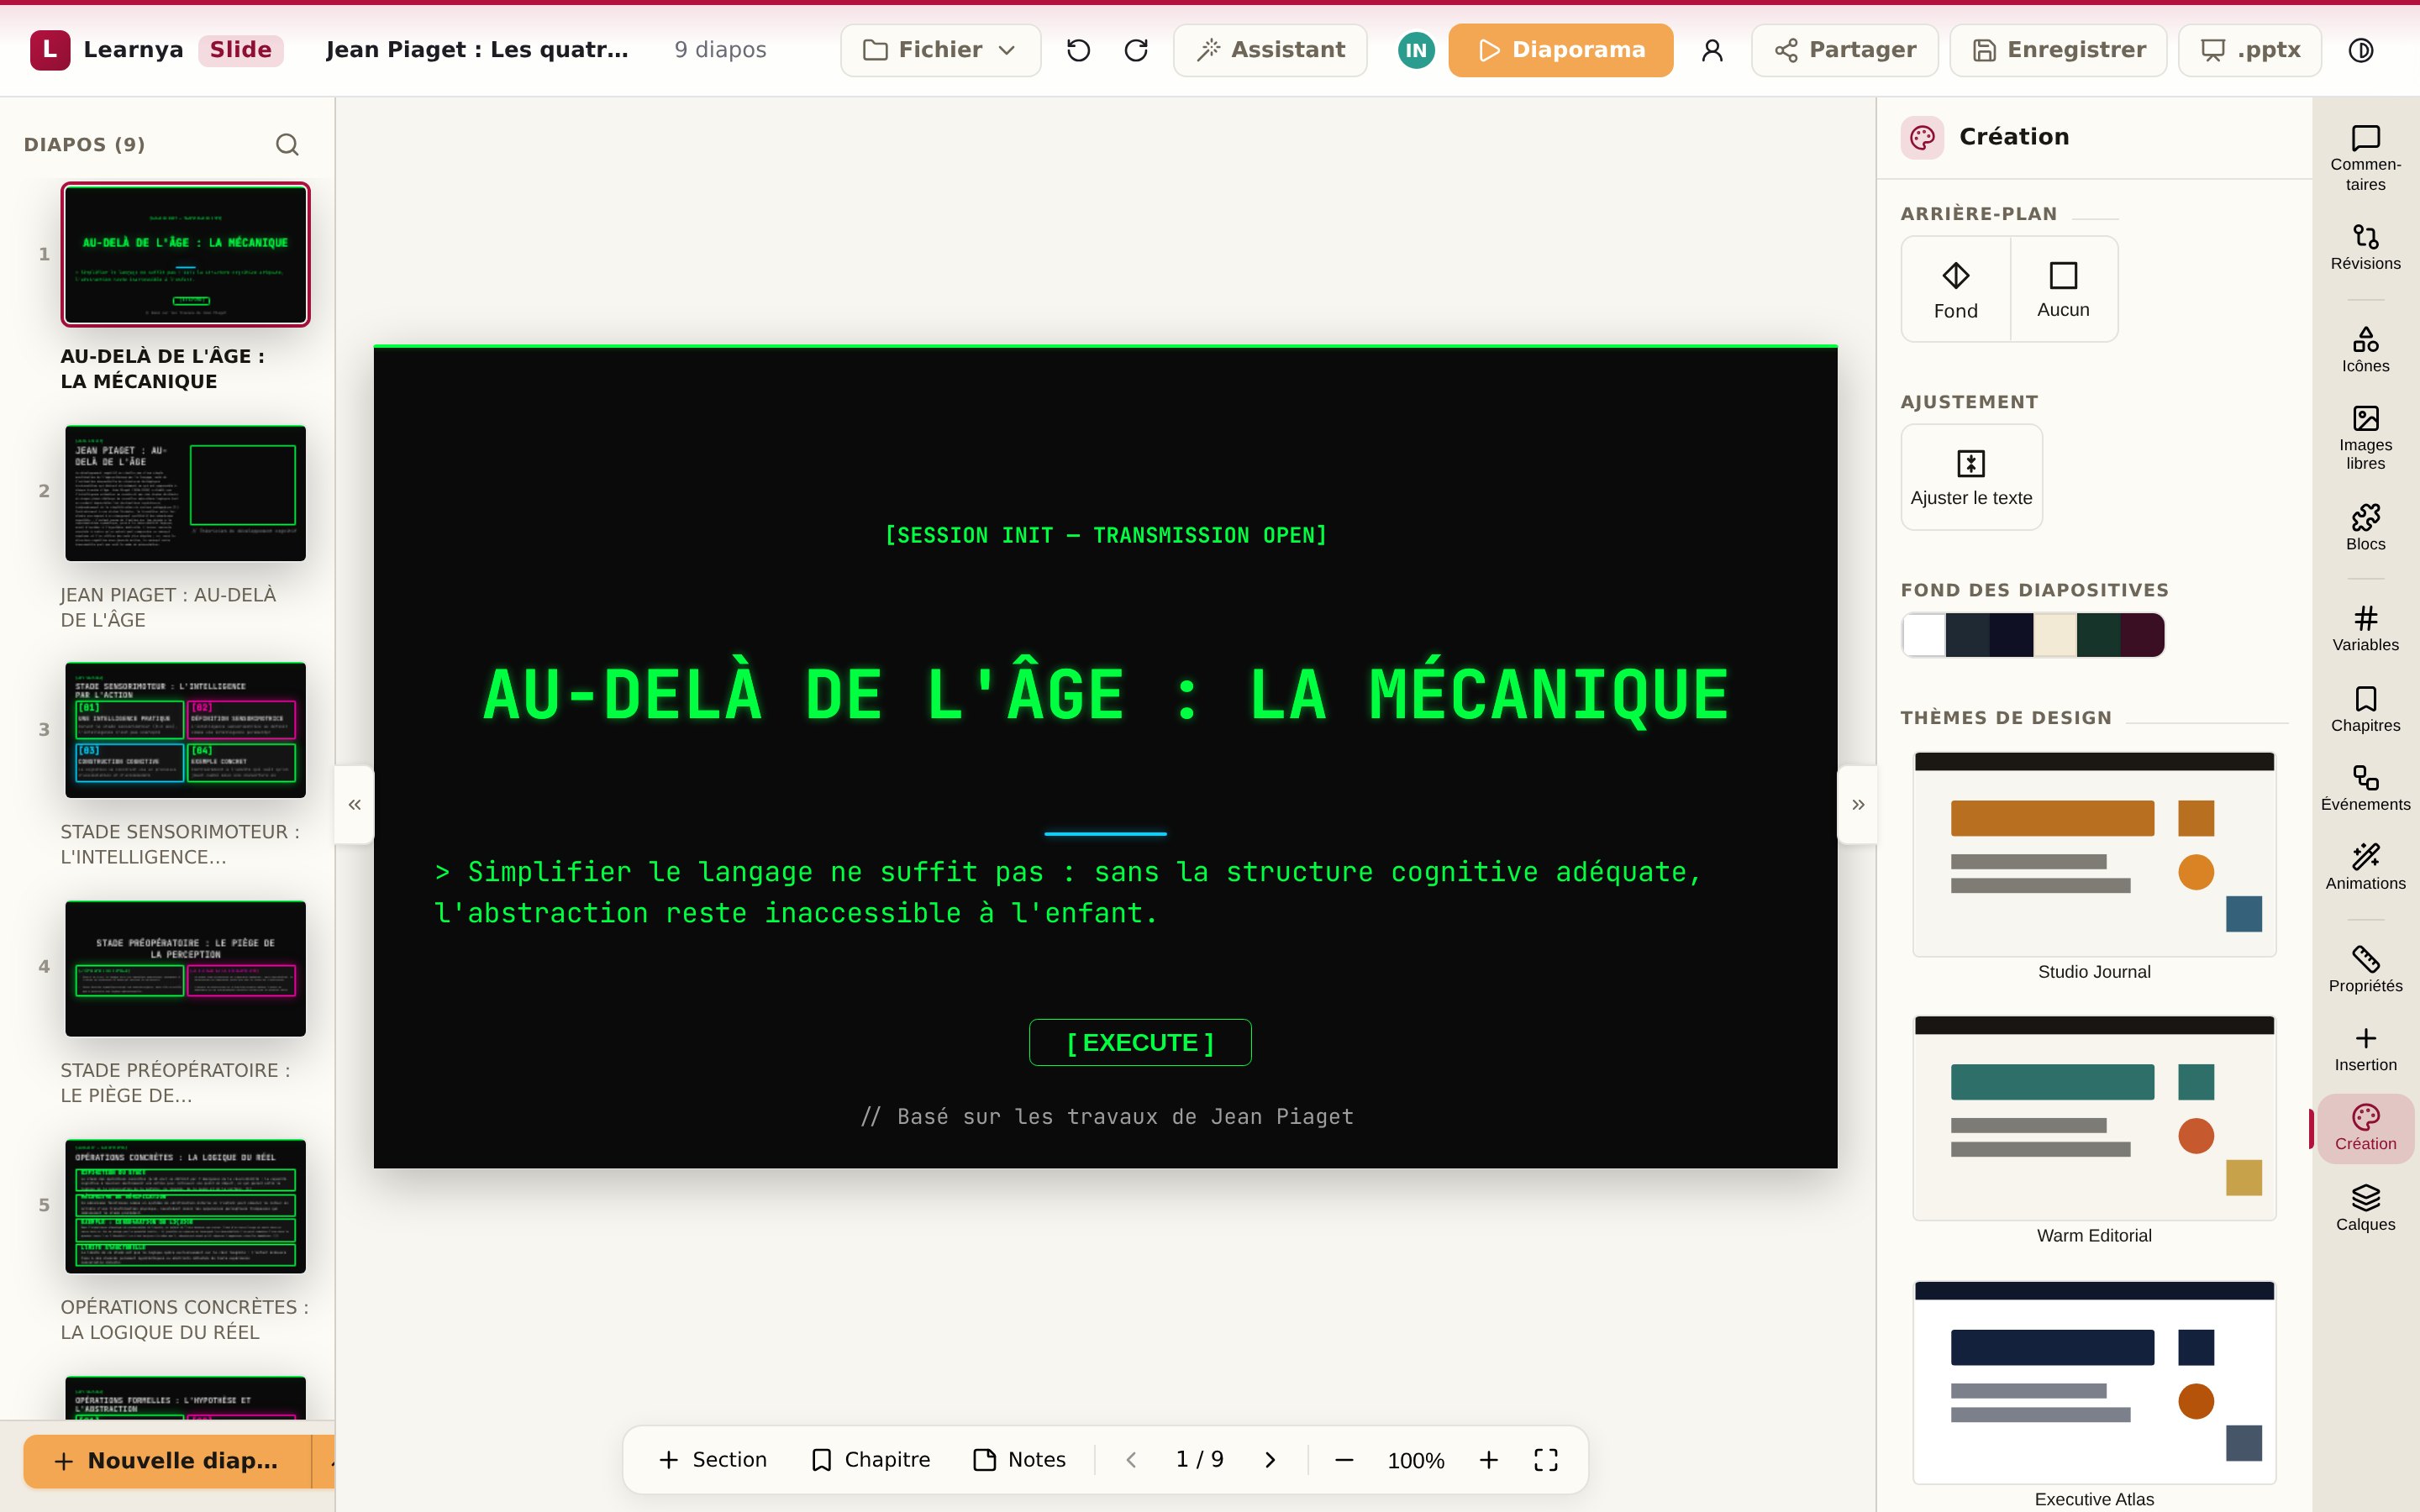This screenshot has width=2420, height=1512.
Task: Click the Assistant toolbar item
Action: (1270, 50)
